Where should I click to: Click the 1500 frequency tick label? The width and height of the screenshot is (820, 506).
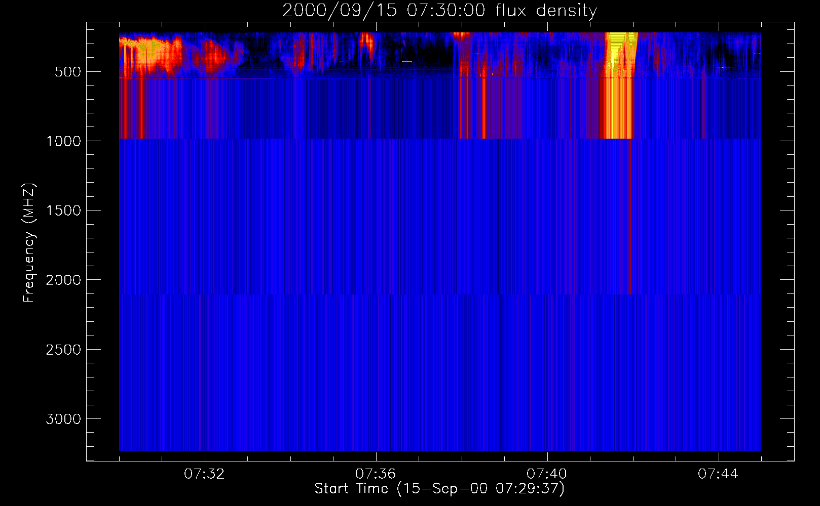64,210
